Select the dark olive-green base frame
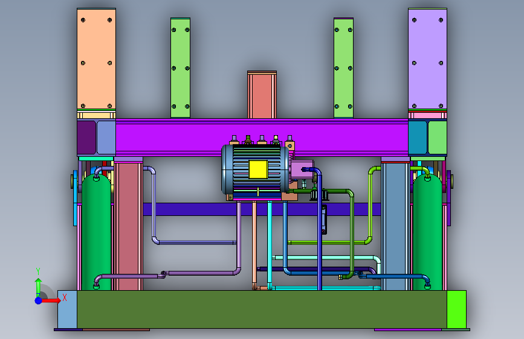Image resolution: width=524 pixels, height=339 pixels. pos(262,309)
